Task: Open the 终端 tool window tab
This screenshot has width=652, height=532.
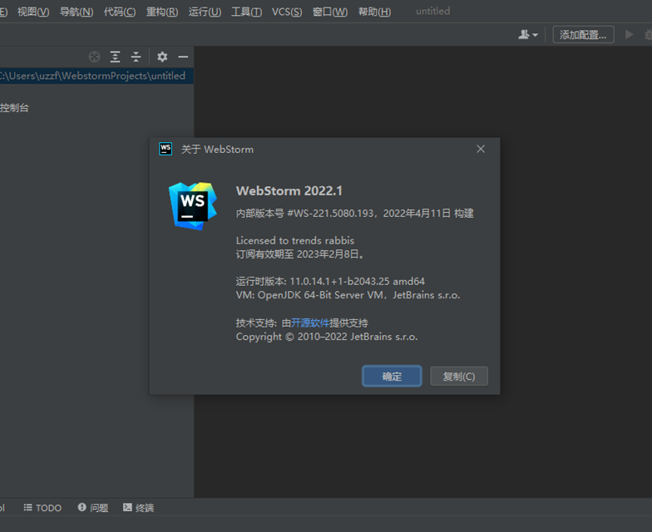Action: (138, 507)
